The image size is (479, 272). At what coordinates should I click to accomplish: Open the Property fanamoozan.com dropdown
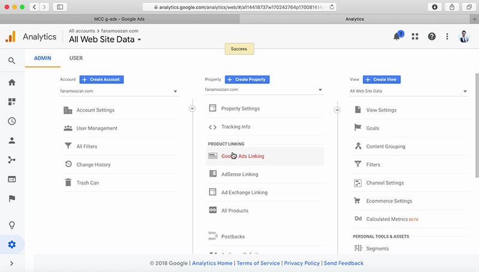[x=263, y=89]
